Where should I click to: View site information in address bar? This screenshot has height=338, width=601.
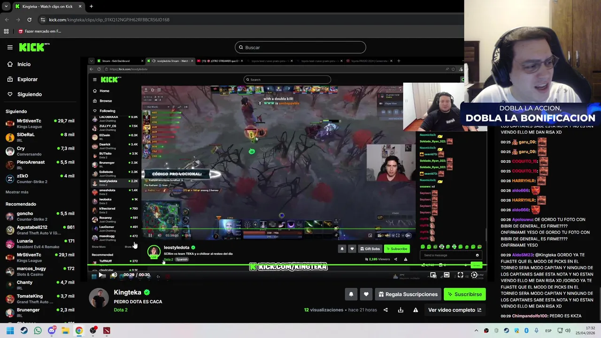click(x=43, y=20)
